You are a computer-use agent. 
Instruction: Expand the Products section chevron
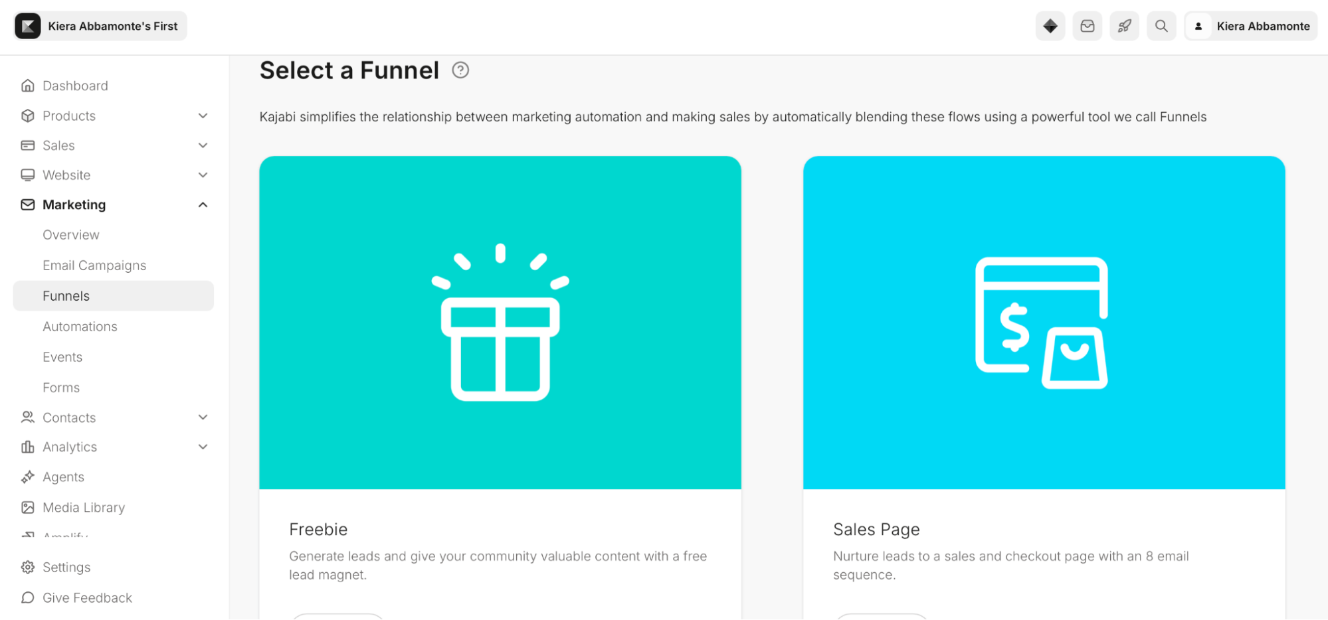point(203,116)
